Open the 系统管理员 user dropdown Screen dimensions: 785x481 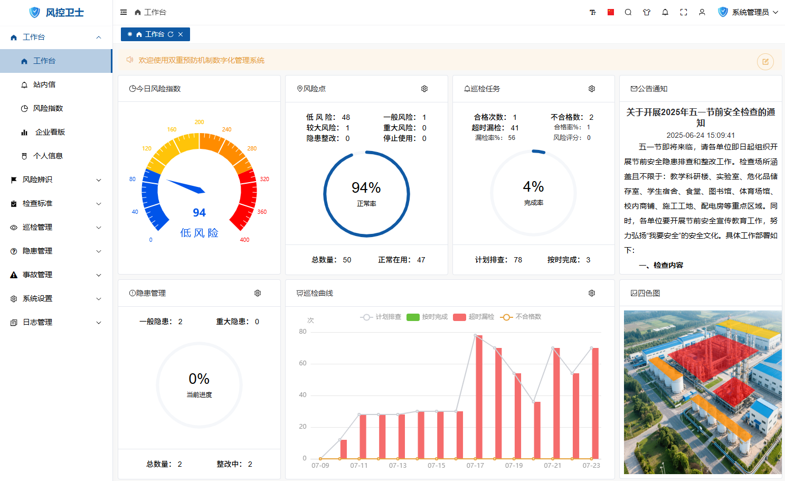click(749, 12)
